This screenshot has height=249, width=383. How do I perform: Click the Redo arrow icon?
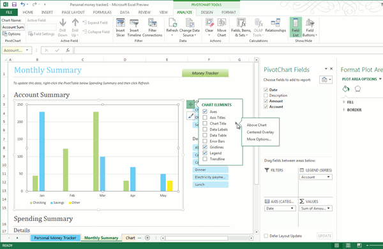click(x=34, y=4)
